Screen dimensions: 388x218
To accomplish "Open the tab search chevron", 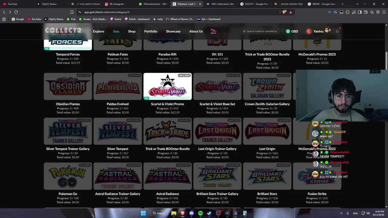I will click(x=357, y=4).
